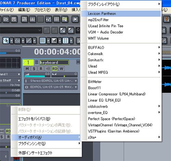Adjust the keyboard track volume slider
Screen dimensions: 171x161
pyautogui.click(x=37, y=75)
